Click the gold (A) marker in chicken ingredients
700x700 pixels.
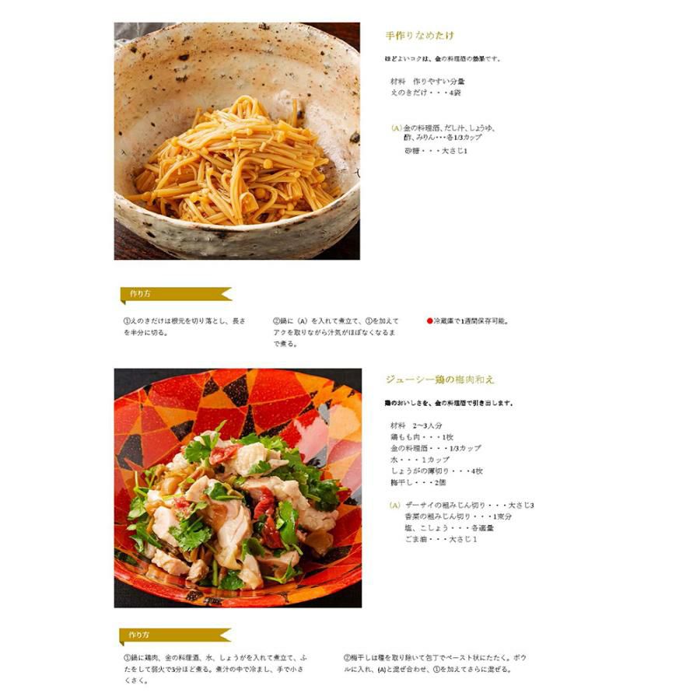click(x=394, y=506)
